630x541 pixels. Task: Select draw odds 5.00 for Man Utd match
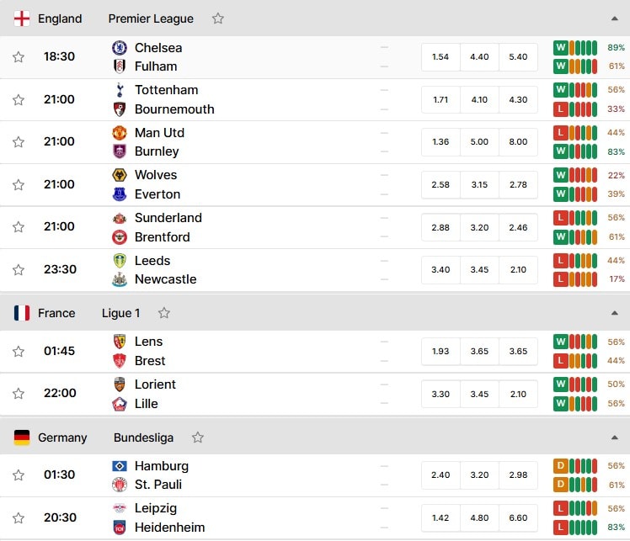click(x=479, y=141)
